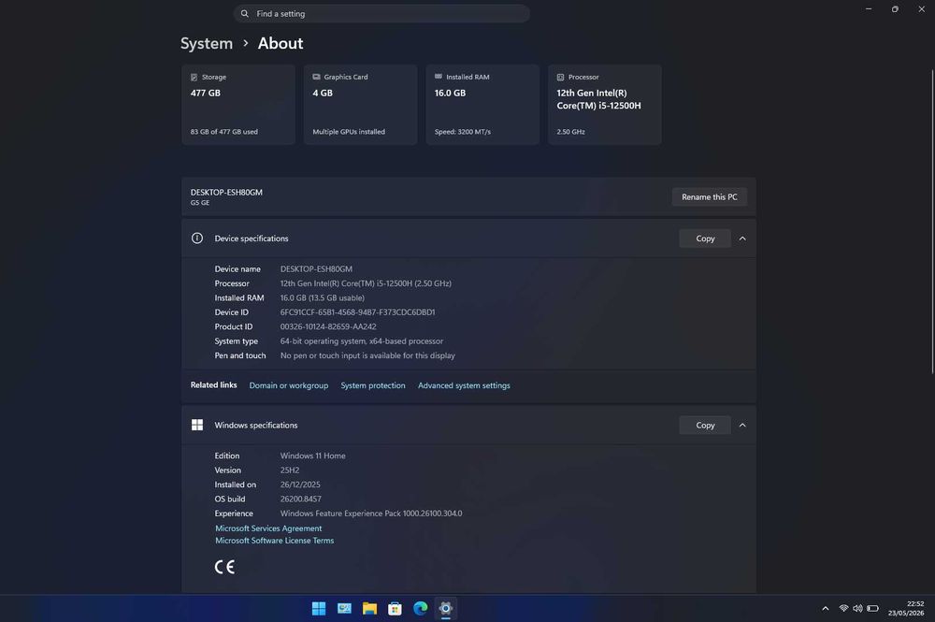The height and width of the screenshot is (622, 935).
Task: Click DESKTOP-ESH80GM in the PC name header
Action: tap(226, 192)
